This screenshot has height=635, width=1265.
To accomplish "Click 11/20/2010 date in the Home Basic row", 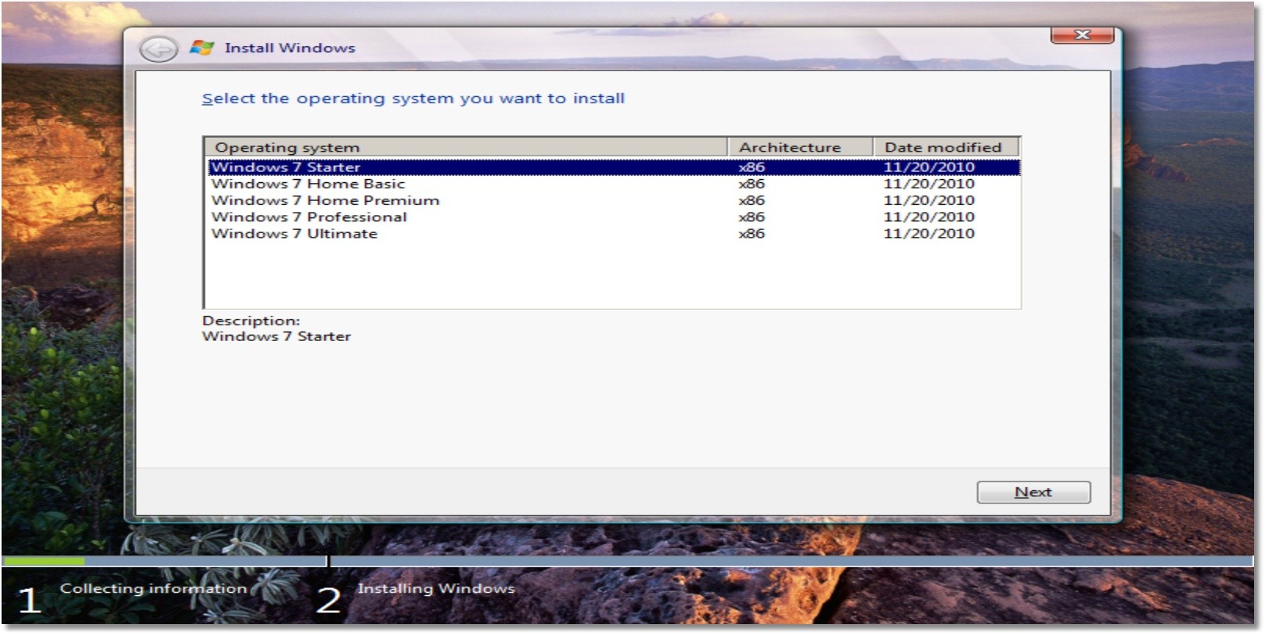I will point(929,184).
